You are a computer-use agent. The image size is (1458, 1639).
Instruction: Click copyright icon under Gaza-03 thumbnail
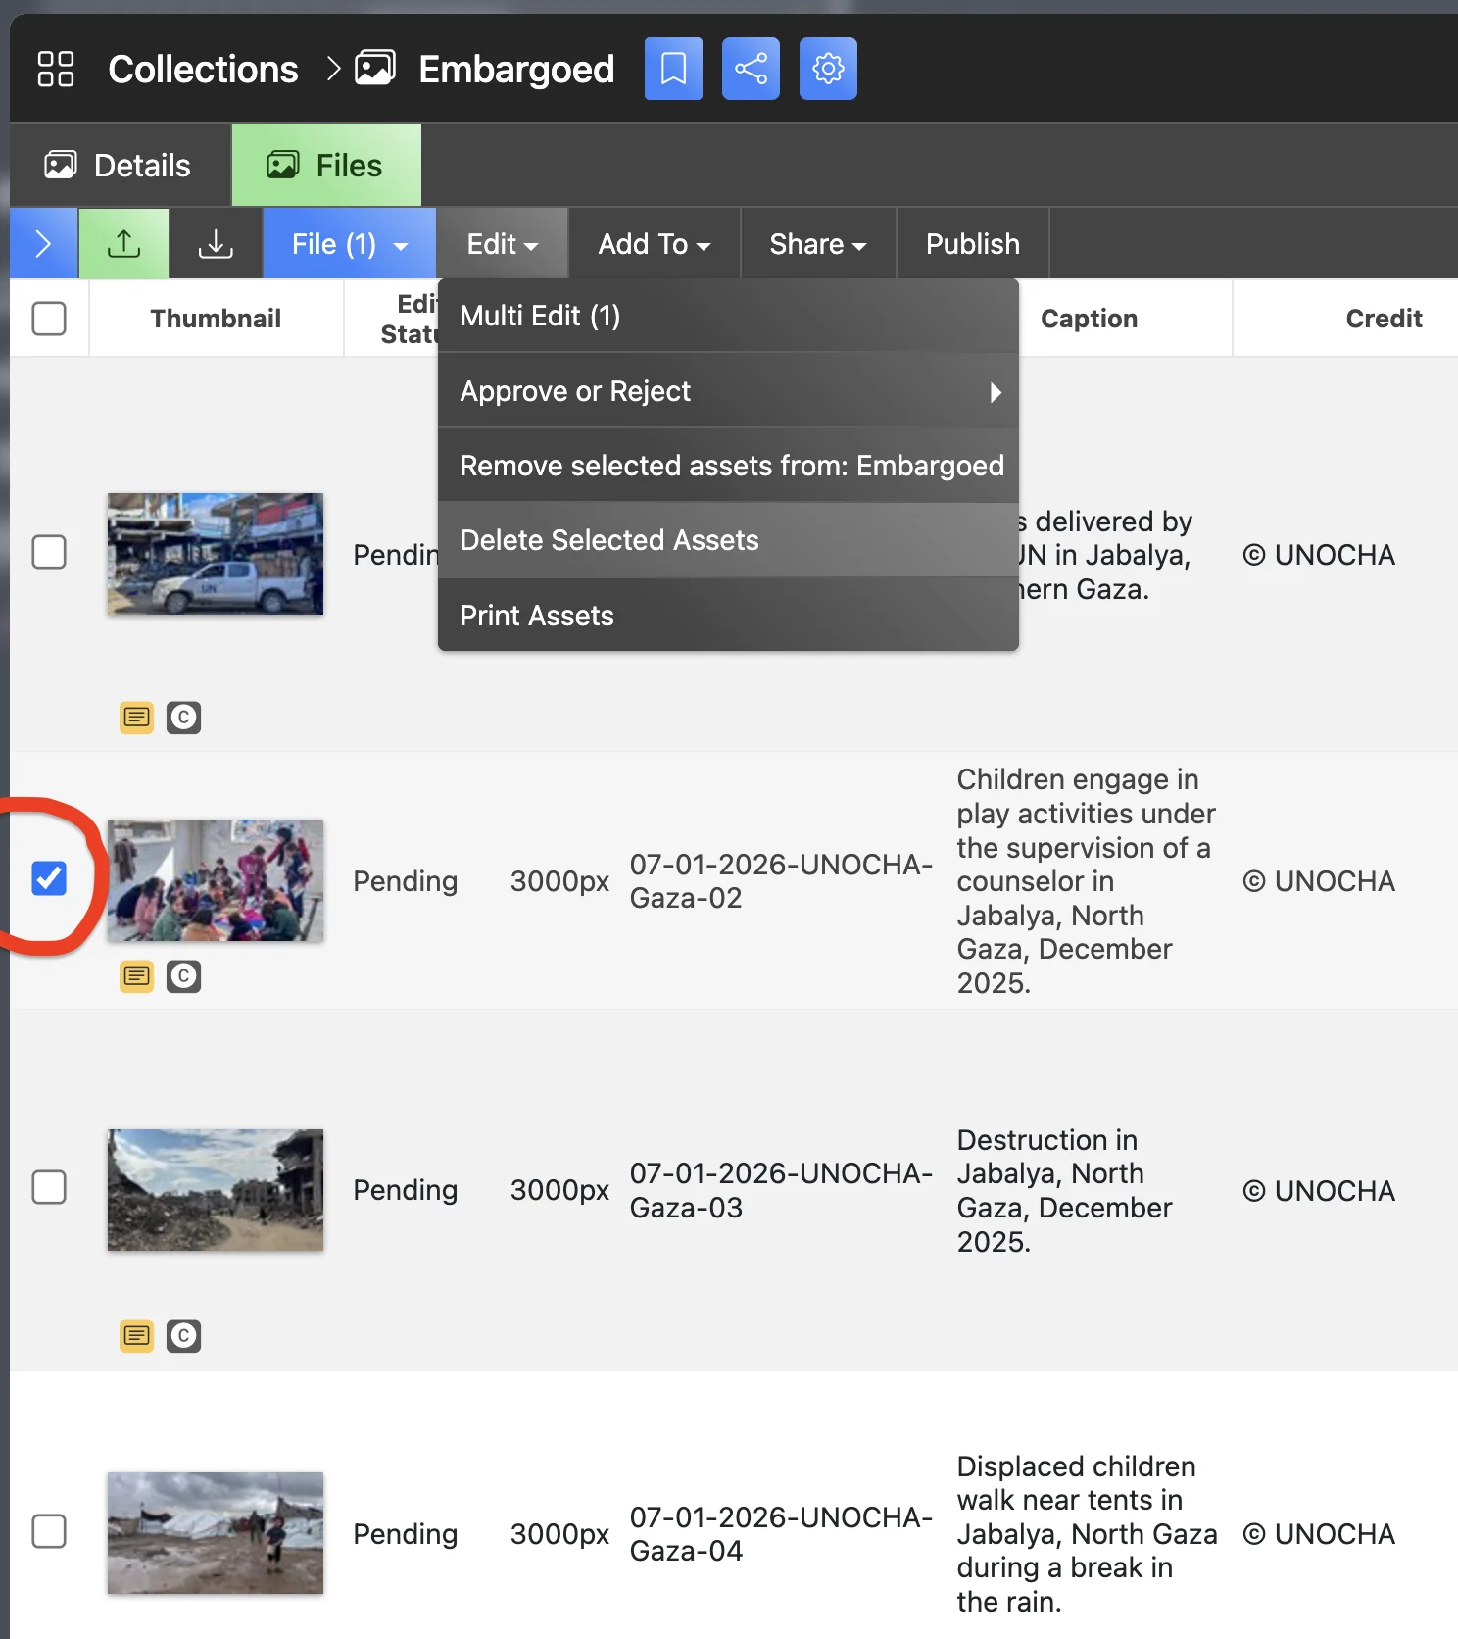183,1336
